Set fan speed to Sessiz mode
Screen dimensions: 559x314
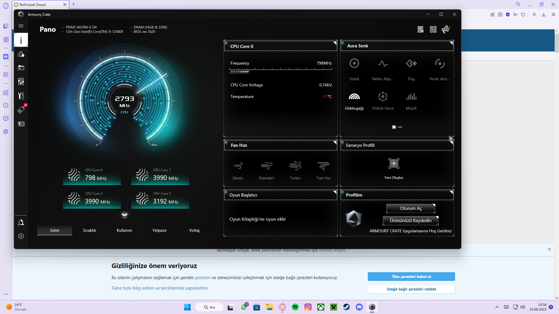[238, 166]
